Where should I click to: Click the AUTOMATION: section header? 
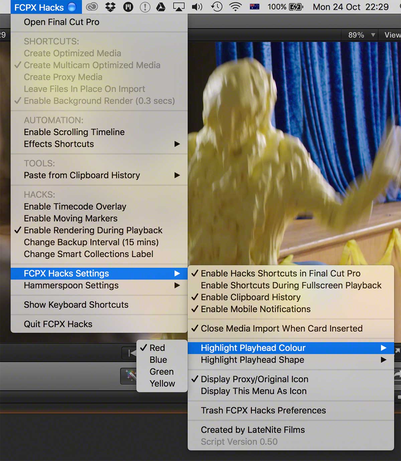(x=53, y=120)
